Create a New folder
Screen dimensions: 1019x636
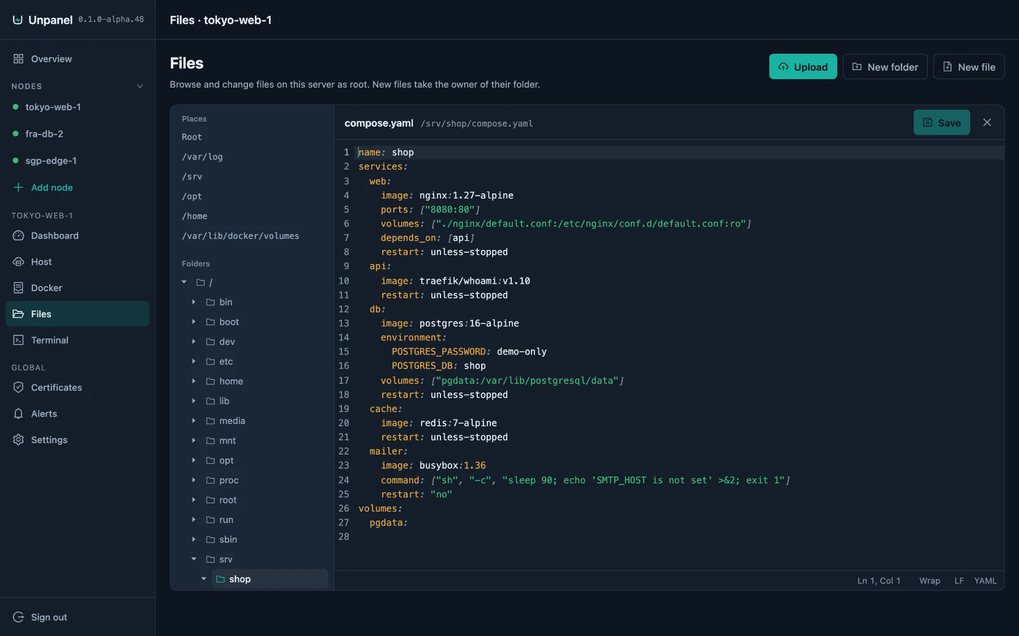coord(885,67)
